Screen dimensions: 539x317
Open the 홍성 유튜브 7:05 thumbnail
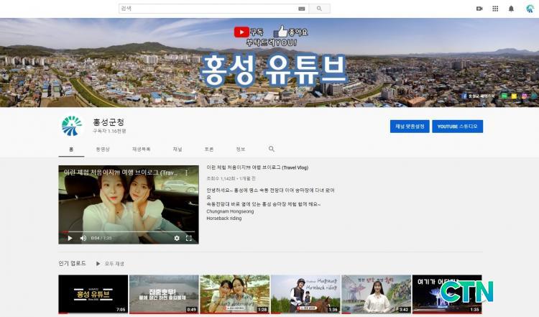point(93,294)
